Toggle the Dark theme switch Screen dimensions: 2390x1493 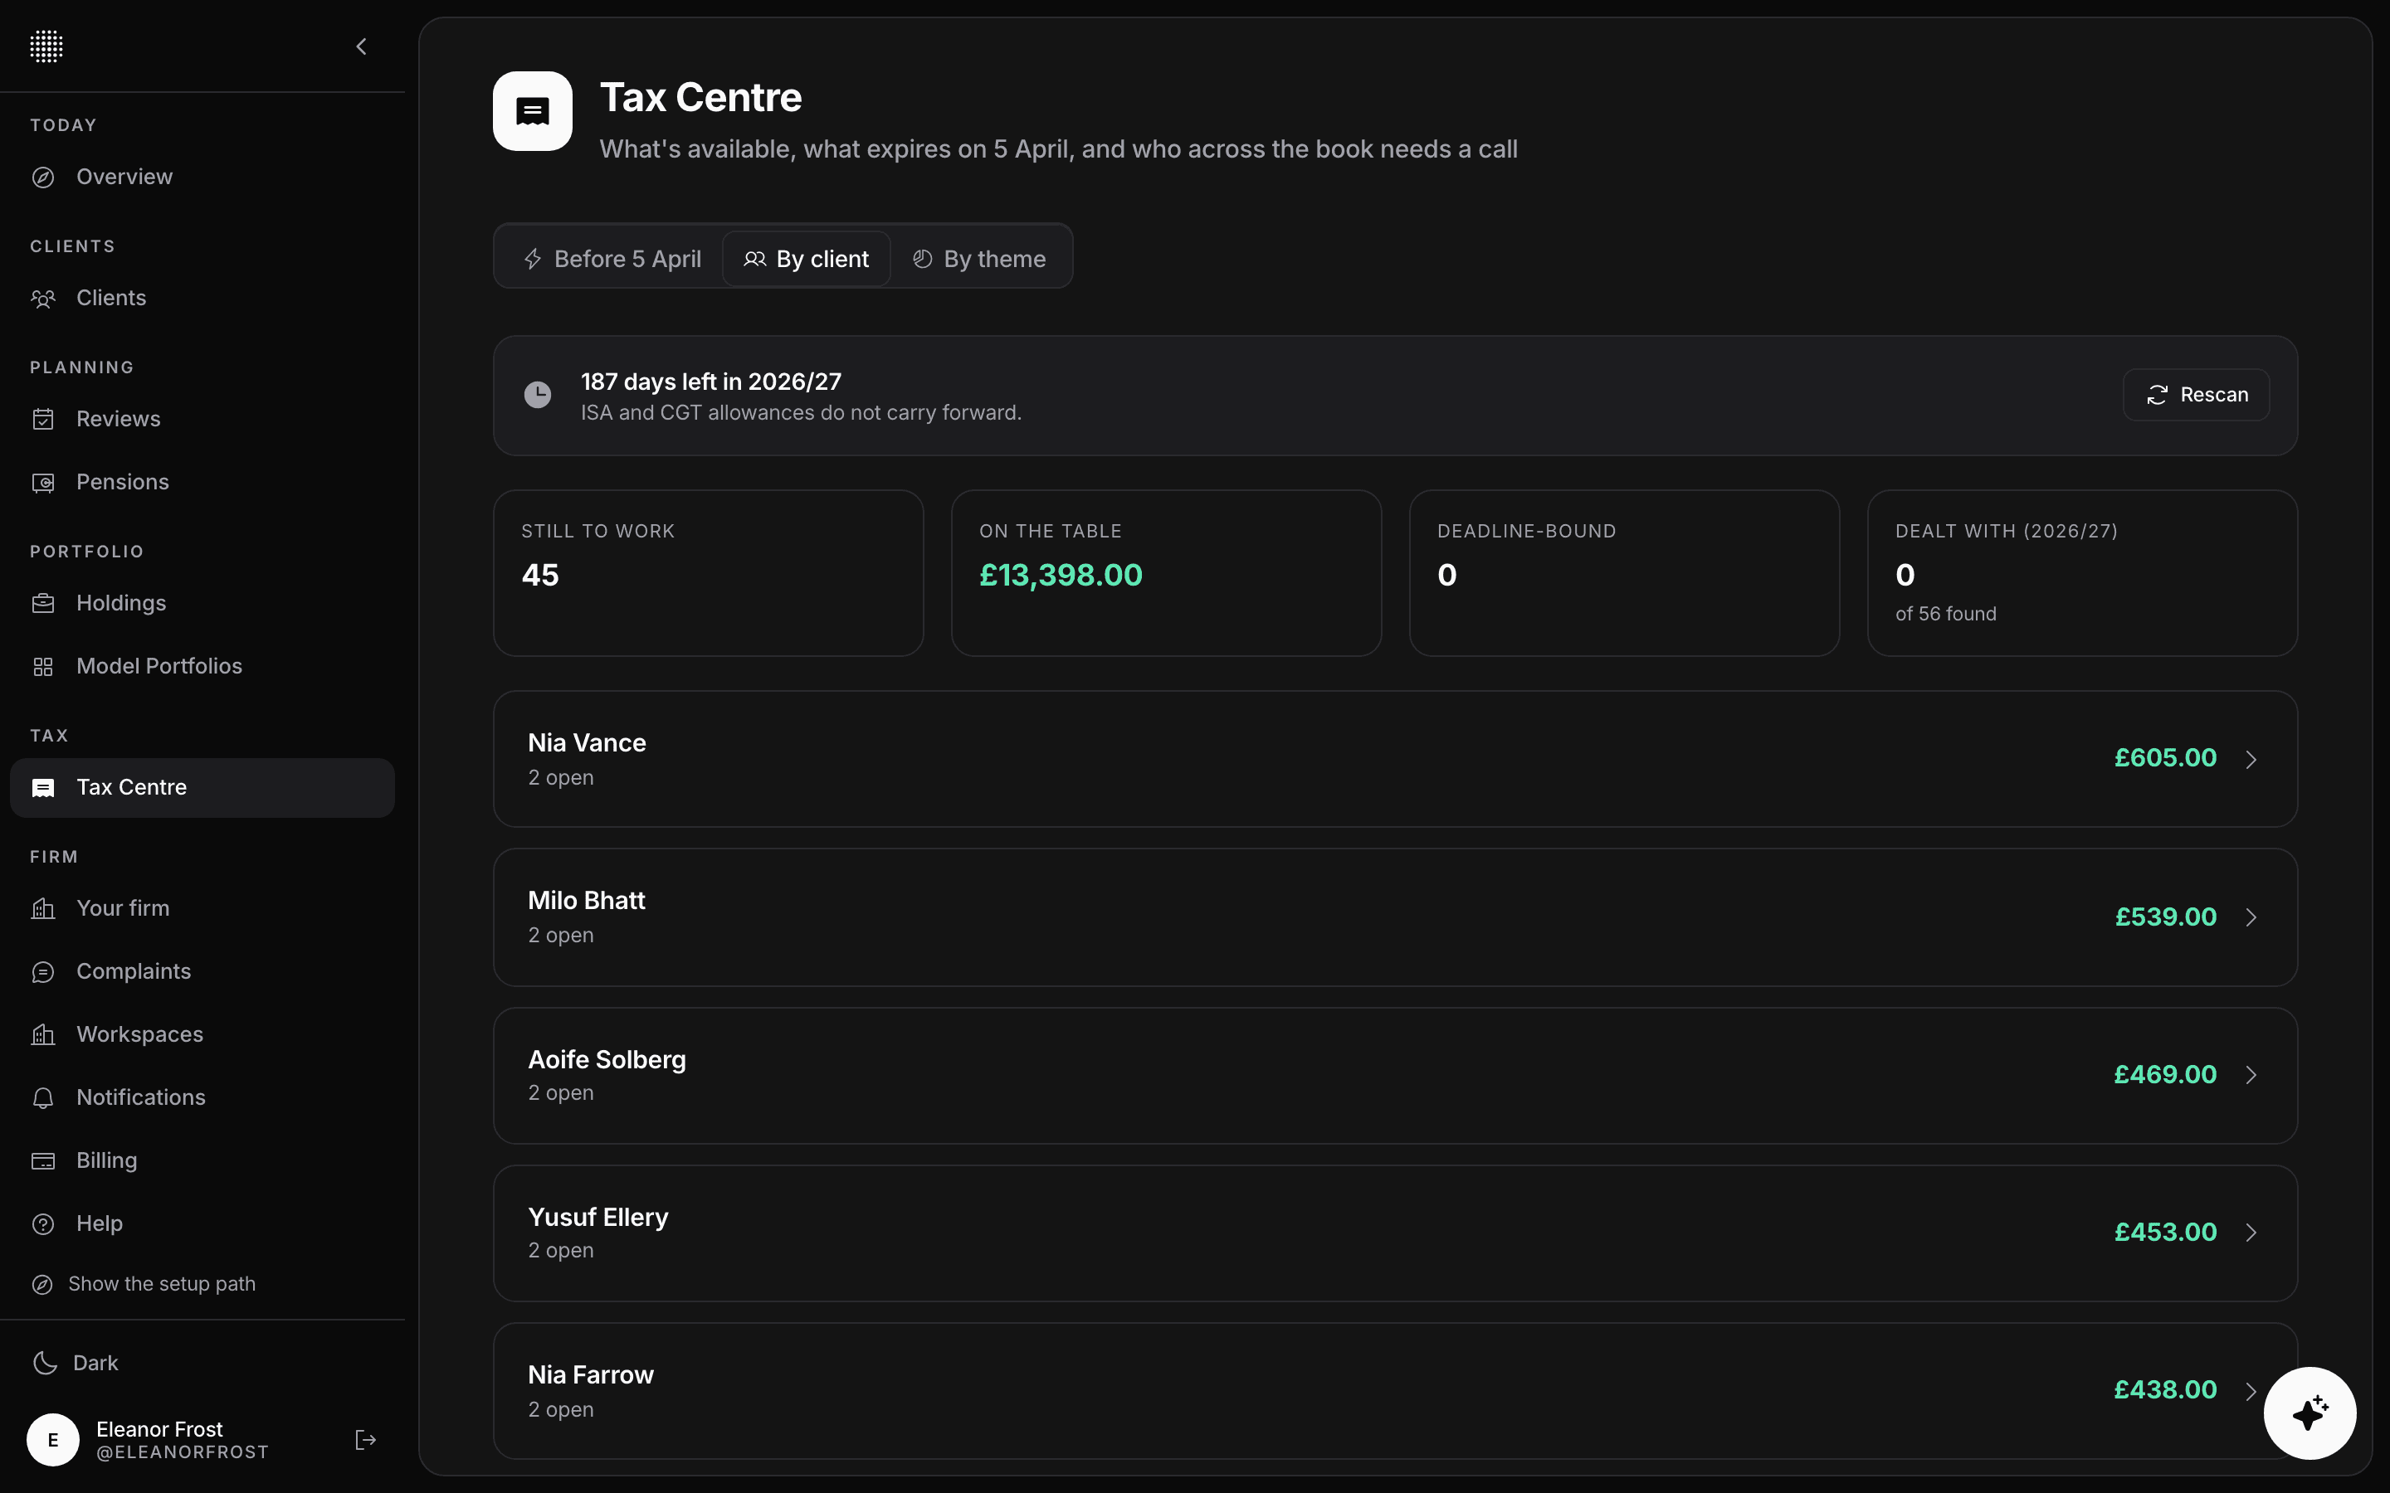(x=75, y=1363)
